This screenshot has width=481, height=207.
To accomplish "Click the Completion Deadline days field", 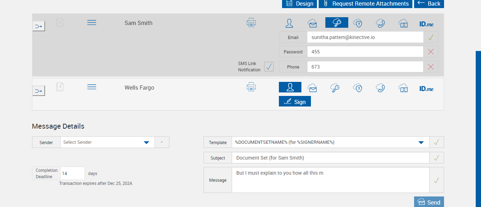I will point(73,173).
